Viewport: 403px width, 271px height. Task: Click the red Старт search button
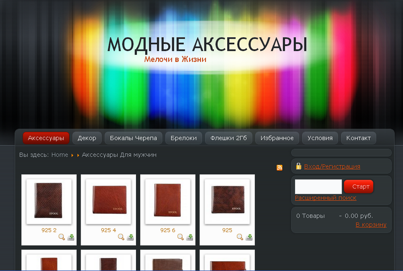(x=359, y=186)
